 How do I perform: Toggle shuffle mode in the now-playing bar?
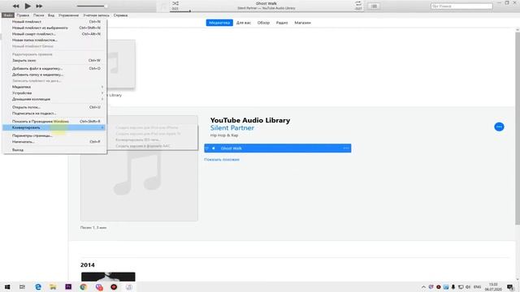175,3
